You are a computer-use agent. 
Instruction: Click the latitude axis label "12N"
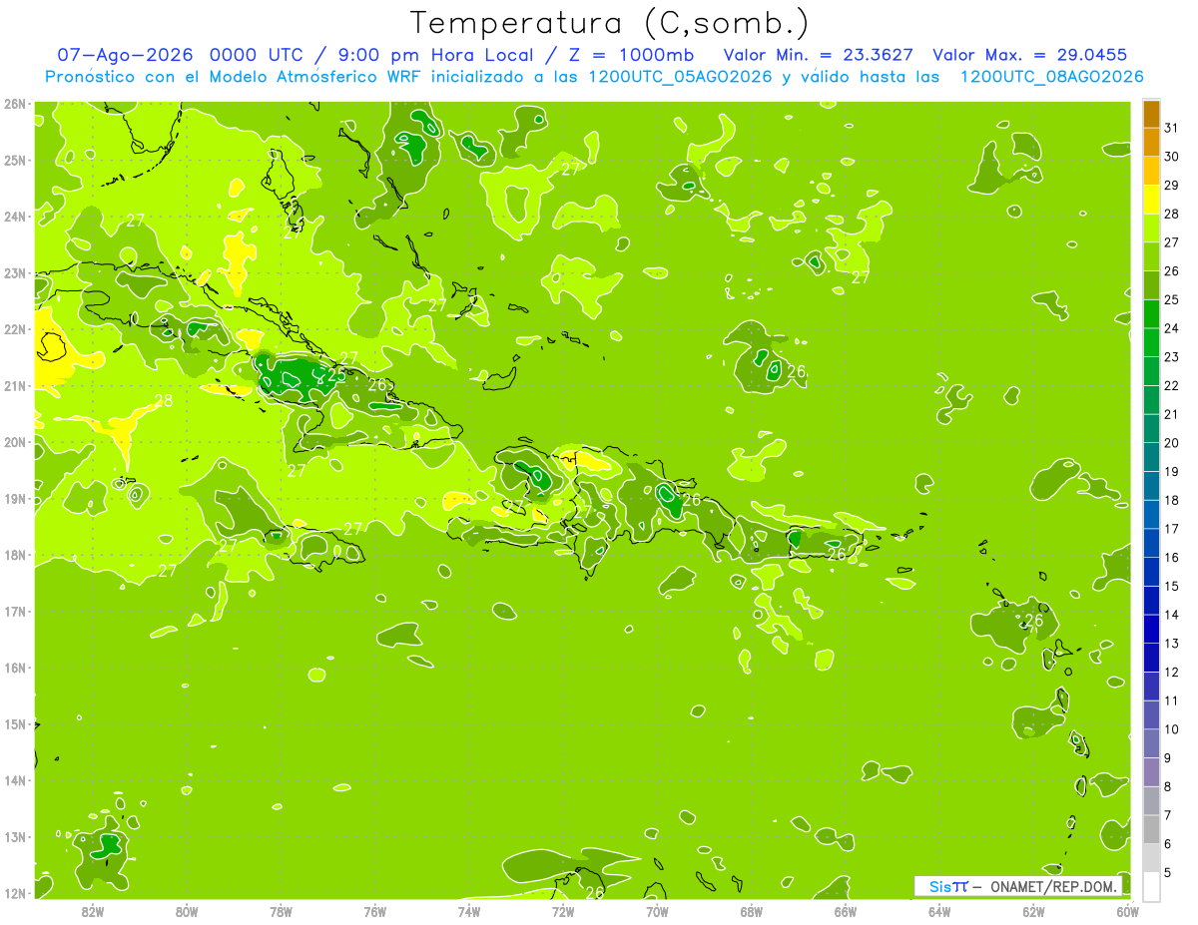(15, 893)
